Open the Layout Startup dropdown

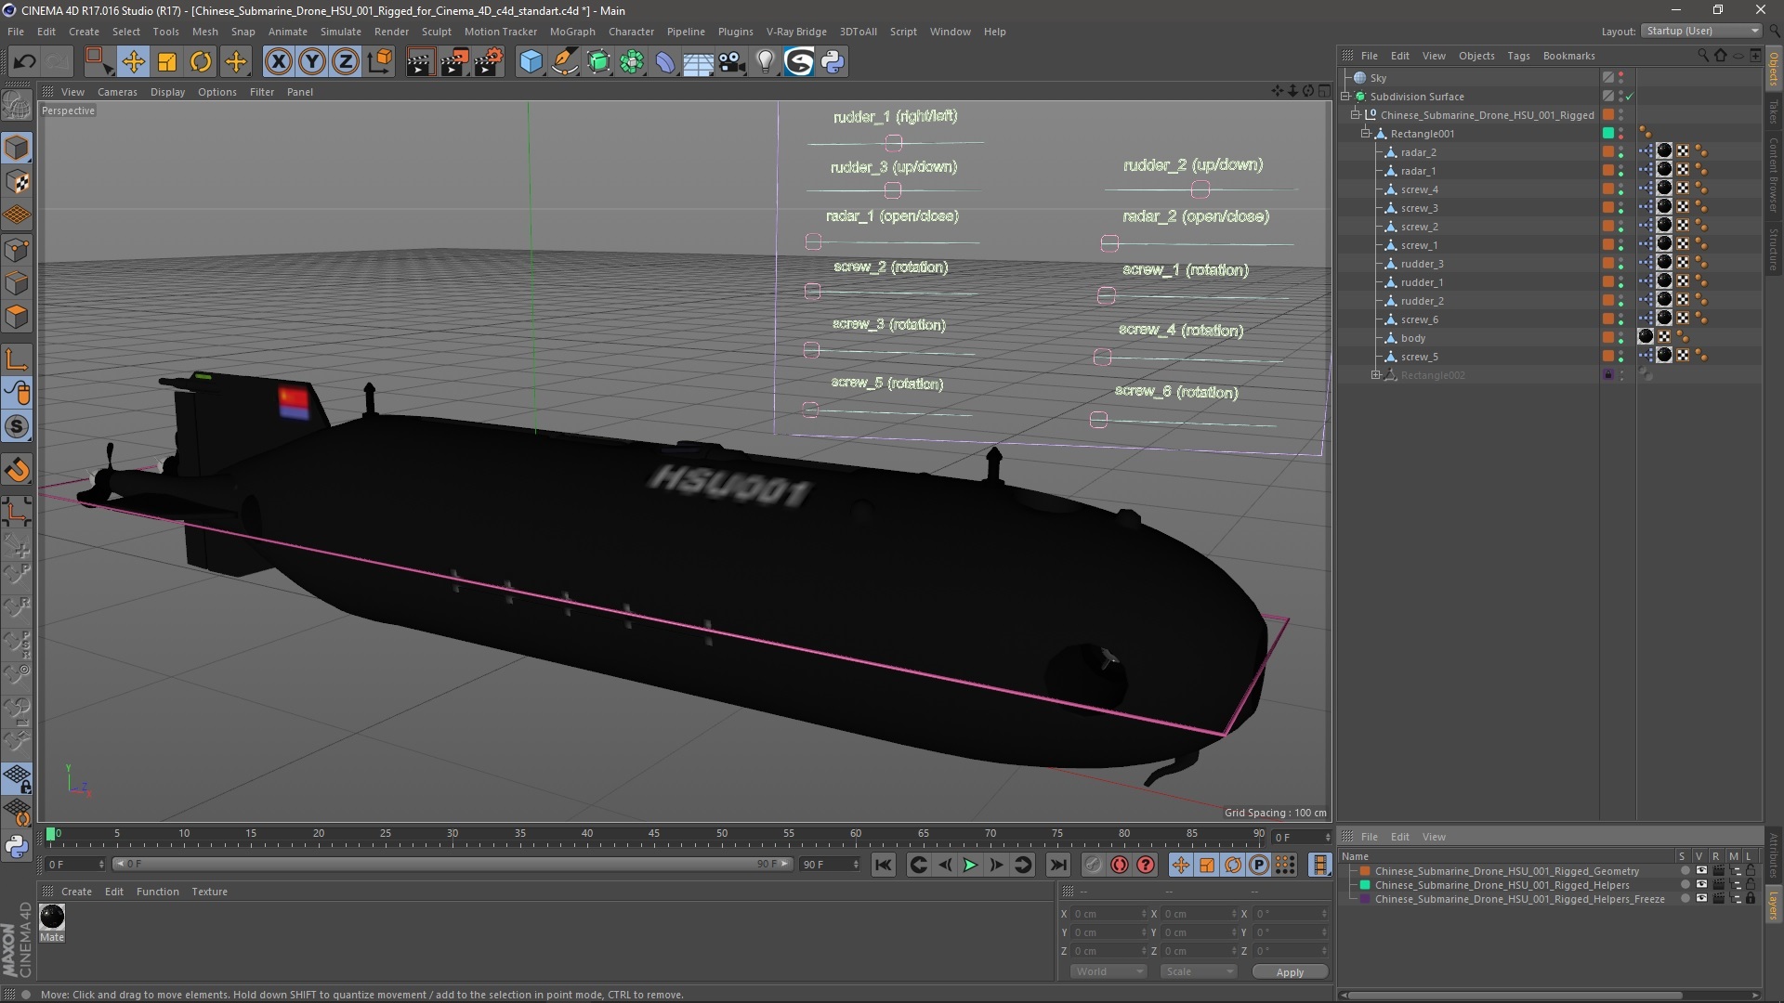(x=1702, y=31)
